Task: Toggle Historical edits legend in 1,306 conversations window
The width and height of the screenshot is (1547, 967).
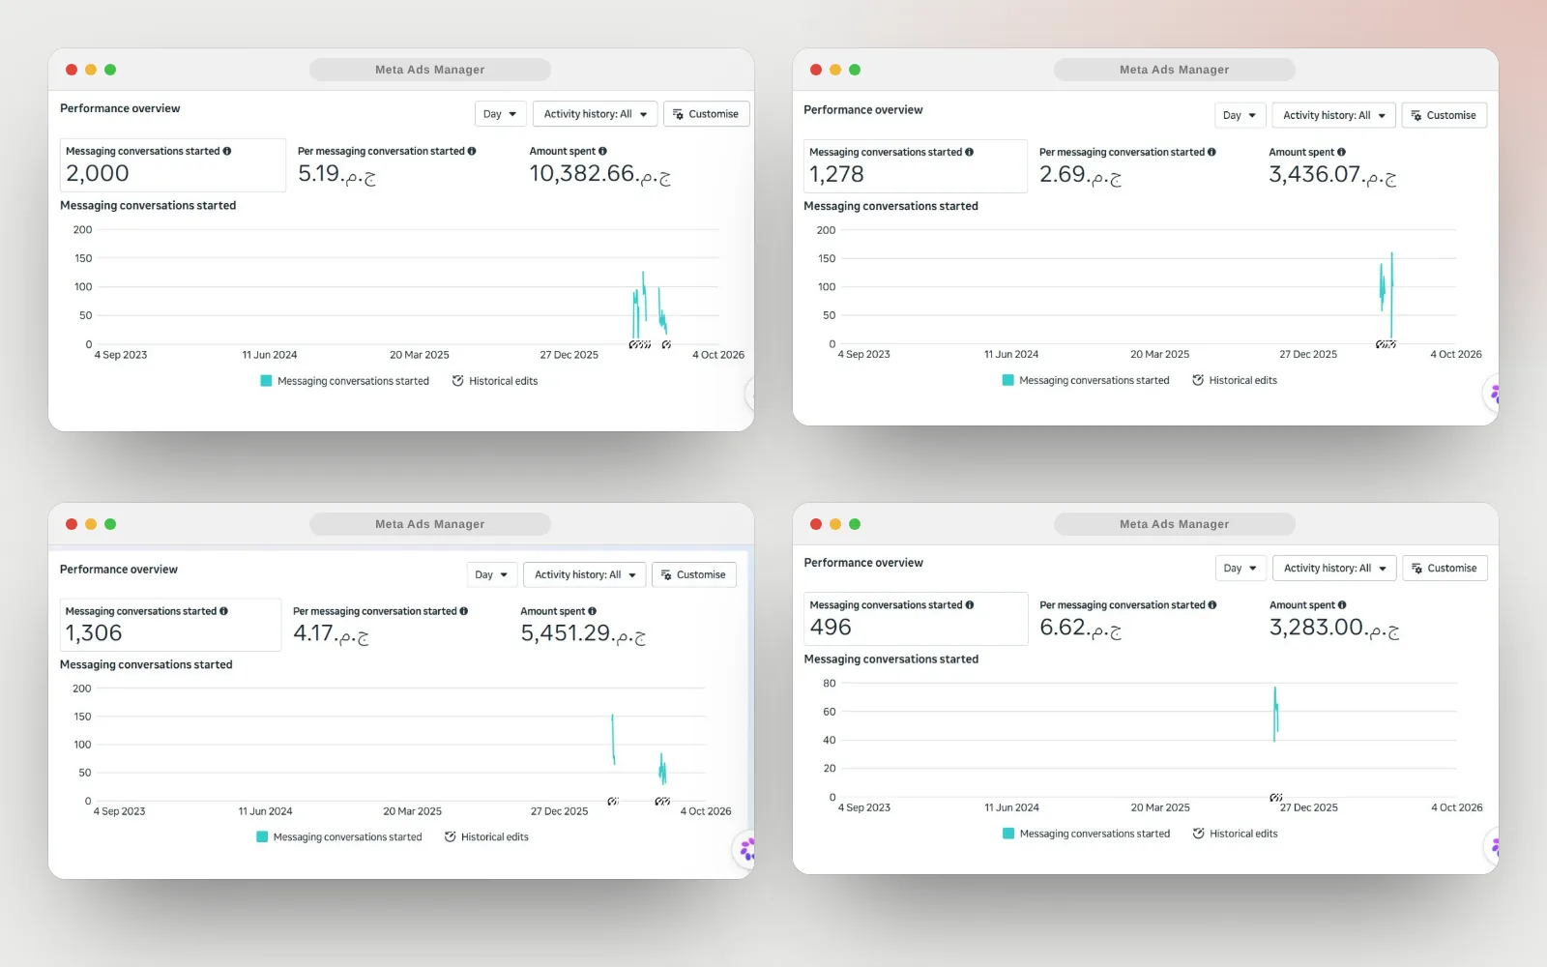Action: pyautogui.click(x=486, y=836)
